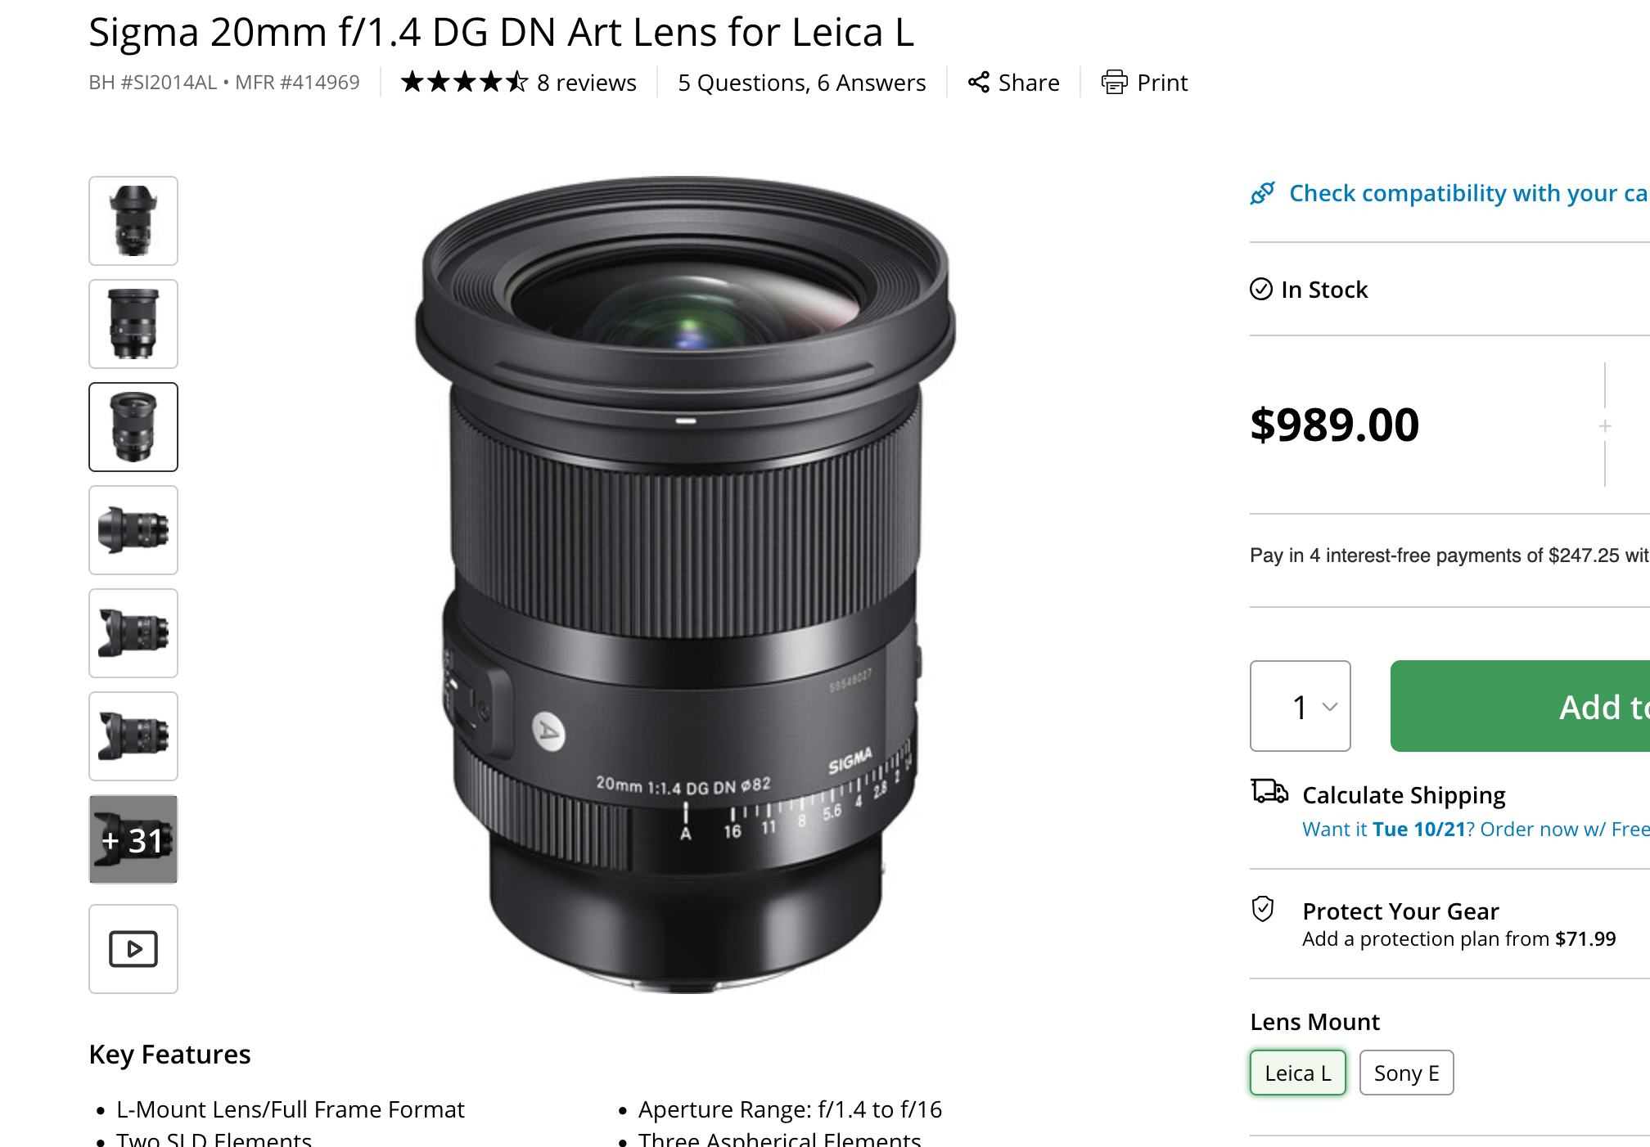
Task: Expand the +31 more images thumbnail
Action: 133,839
